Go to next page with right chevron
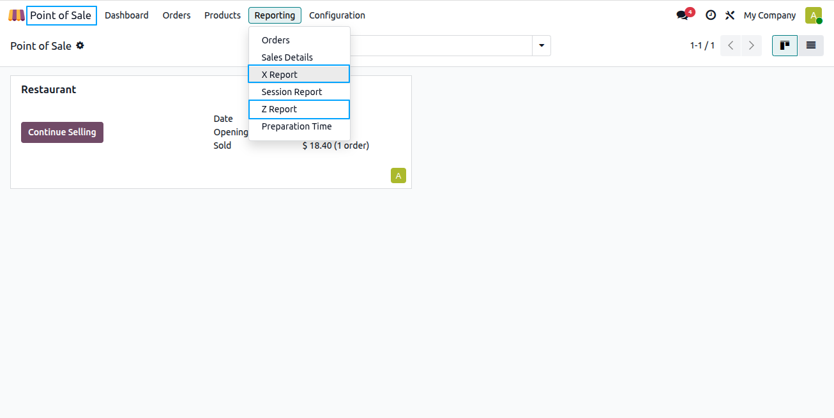Viewport: 834px width, 418px height. (x=752, y=45)
